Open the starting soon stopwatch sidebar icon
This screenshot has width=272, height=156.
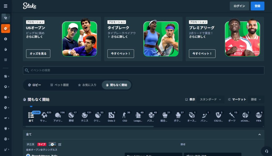pyautogui.click(x=6, y=49)
